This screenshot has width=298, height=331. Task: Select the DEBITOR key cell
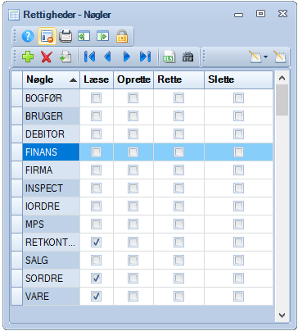pyautogui.click(x=51, y=134)
